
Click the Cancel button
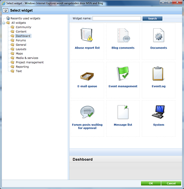pos(171,183)
